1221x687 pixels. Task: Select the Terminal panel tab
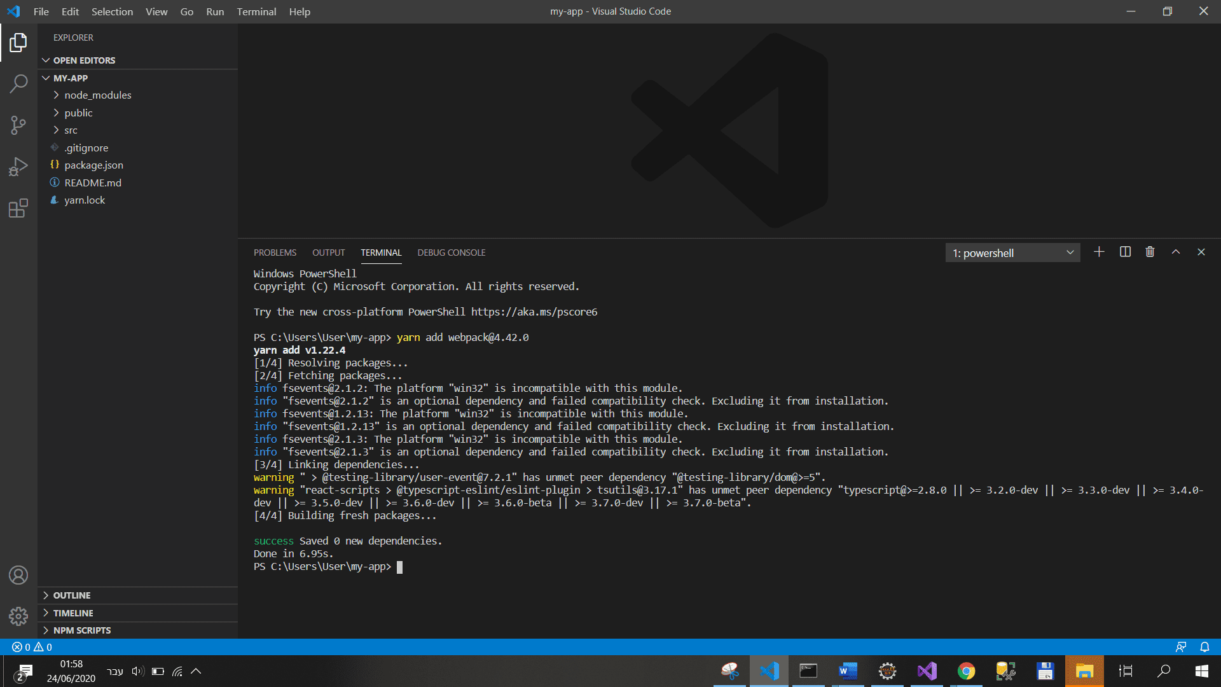click(381, 253)
